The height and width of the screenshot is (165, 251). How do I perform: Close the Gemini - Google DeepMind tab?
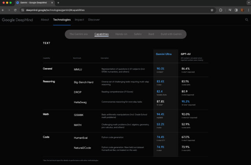52,3
